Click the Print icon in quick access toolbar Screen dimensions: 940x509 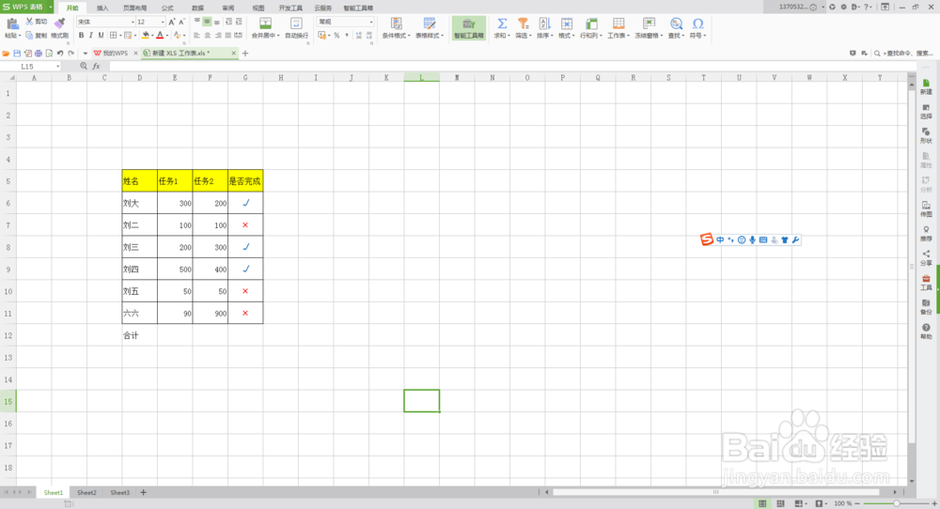click(x=39, y=54)
